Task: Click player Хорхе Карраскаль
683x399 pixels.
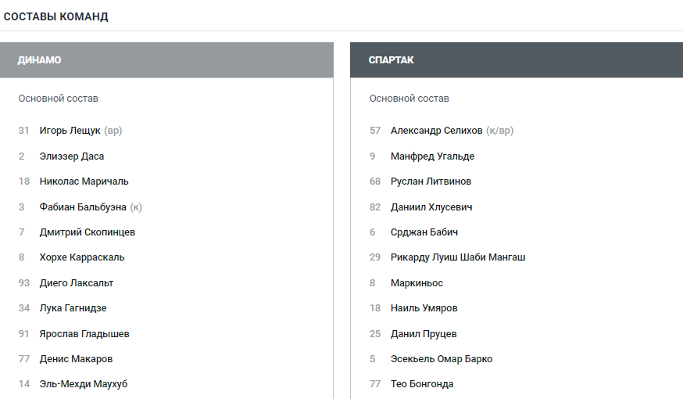Action: [82, 257]
